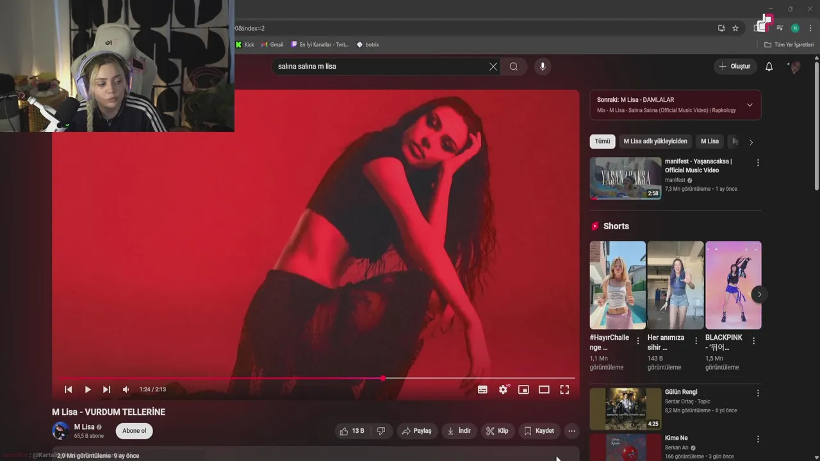Bookmark this page with the star icon
Image resolution: width=820 pixels, height=461 pixels.
tap(735, 28)
